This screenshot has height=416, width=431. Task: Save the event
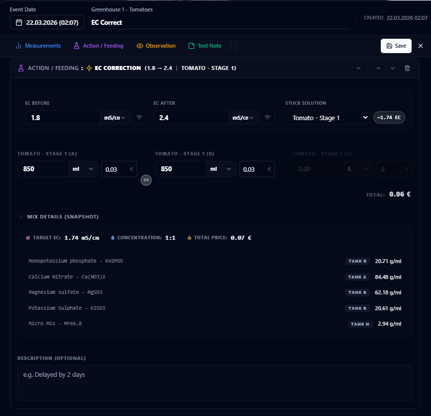click(x=396, y=46)
